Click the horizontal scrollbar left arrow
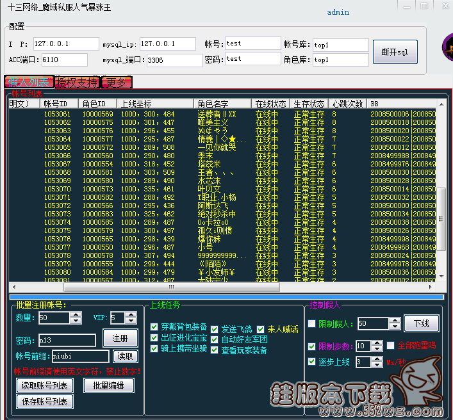Screen dimensions: 453x420 point(14,287)
